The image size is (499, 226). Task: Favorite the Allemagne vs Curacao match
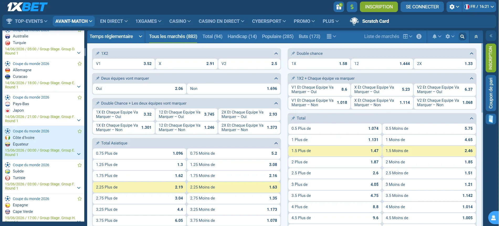point(80,64)
